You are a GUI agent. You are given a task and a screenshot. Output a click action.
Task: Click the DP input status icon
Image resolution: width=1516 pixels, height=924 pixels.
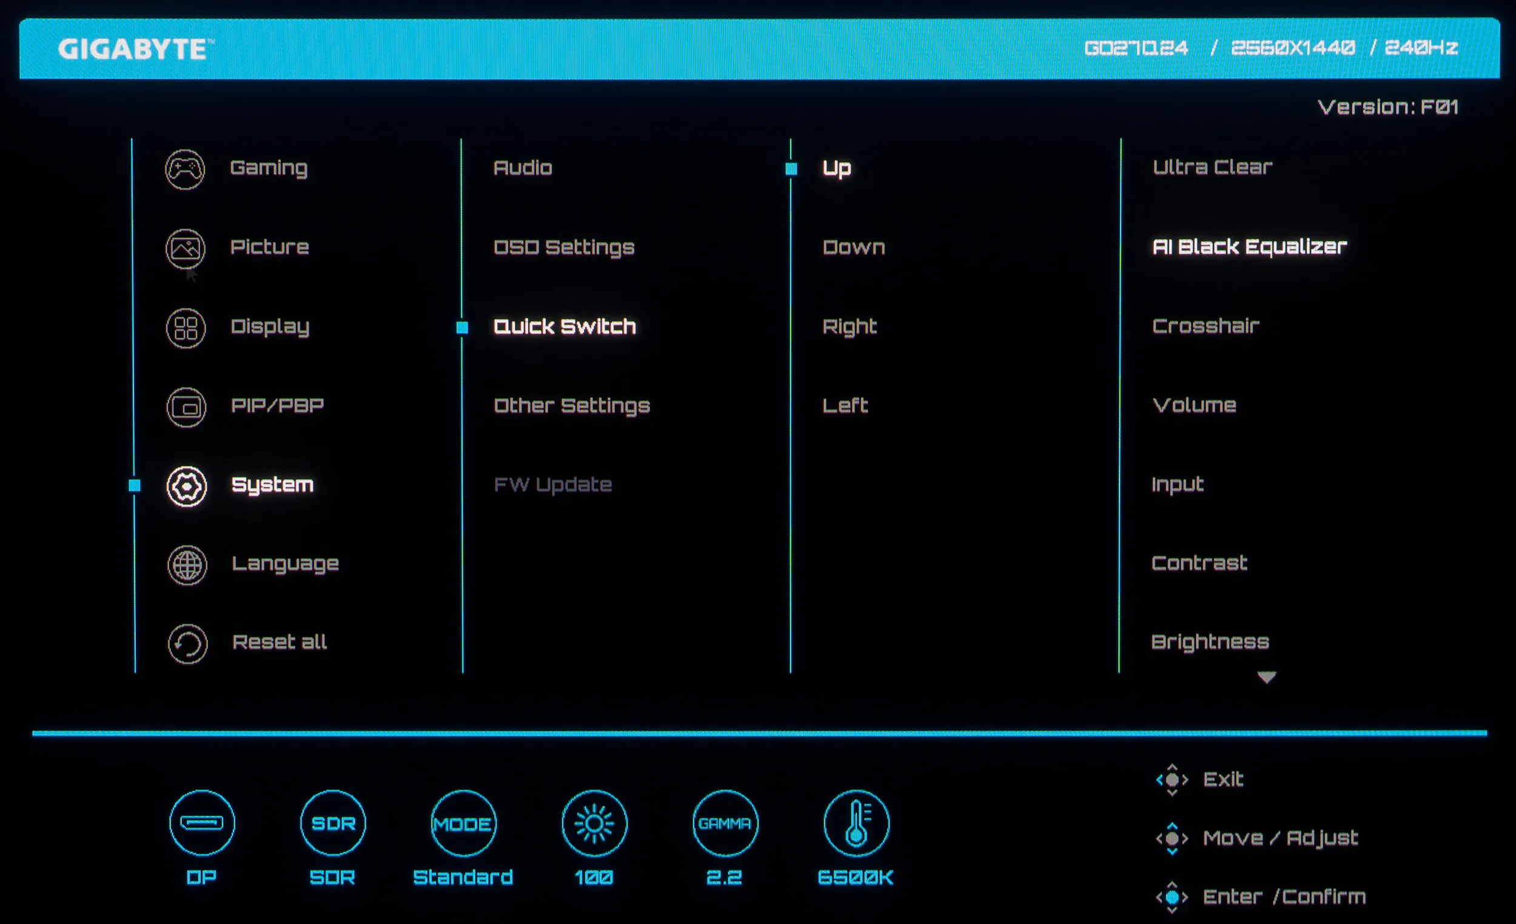pos(202,823)
